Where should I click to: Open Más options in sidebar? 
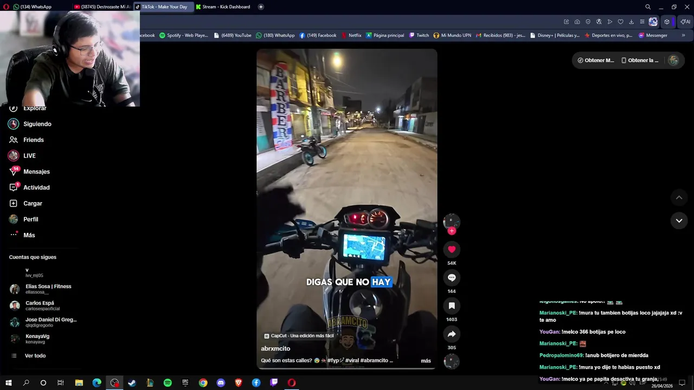pos(29,235)
